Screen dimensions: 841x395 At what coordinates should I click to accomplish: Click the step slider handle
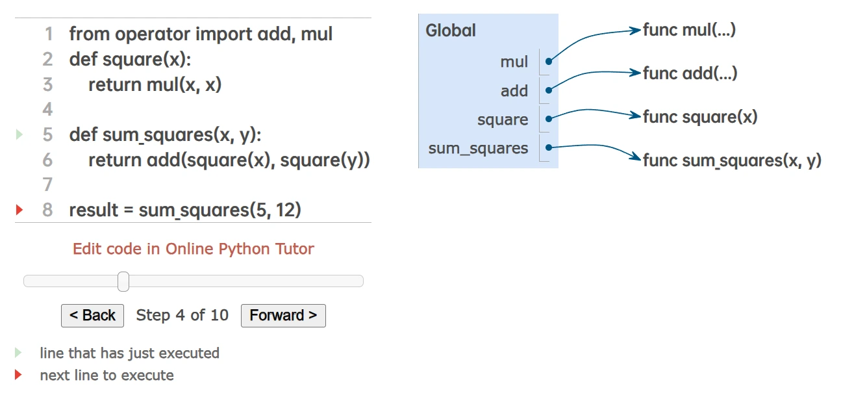[123, 281]
